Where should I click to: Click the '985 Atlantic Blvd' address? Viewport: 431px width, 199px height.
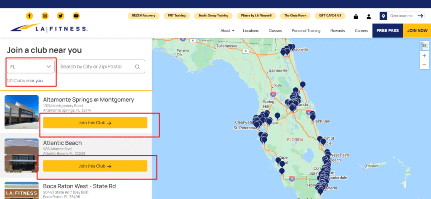point(57,149)
